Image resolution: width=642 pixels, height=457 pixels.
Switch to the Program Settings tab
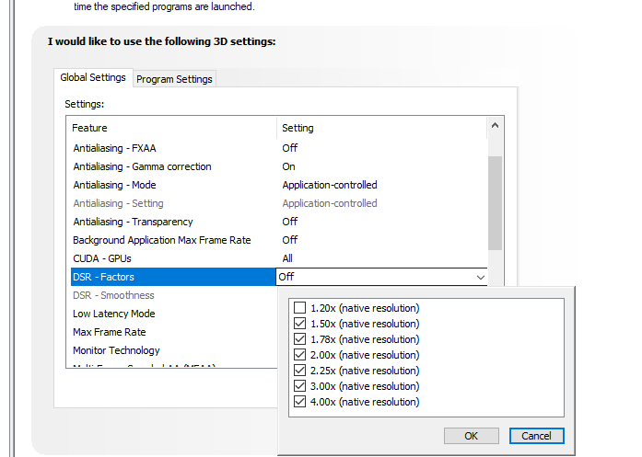[174, 79]
